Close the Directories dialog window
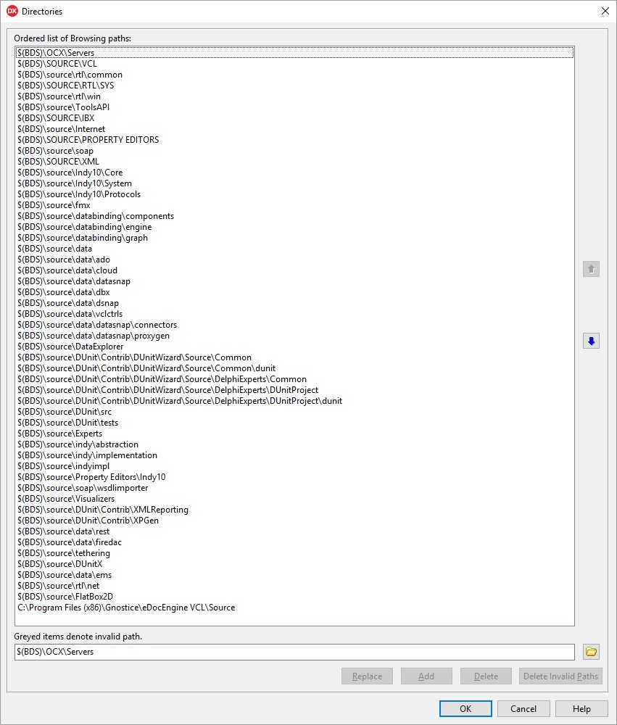 (605, 11)
